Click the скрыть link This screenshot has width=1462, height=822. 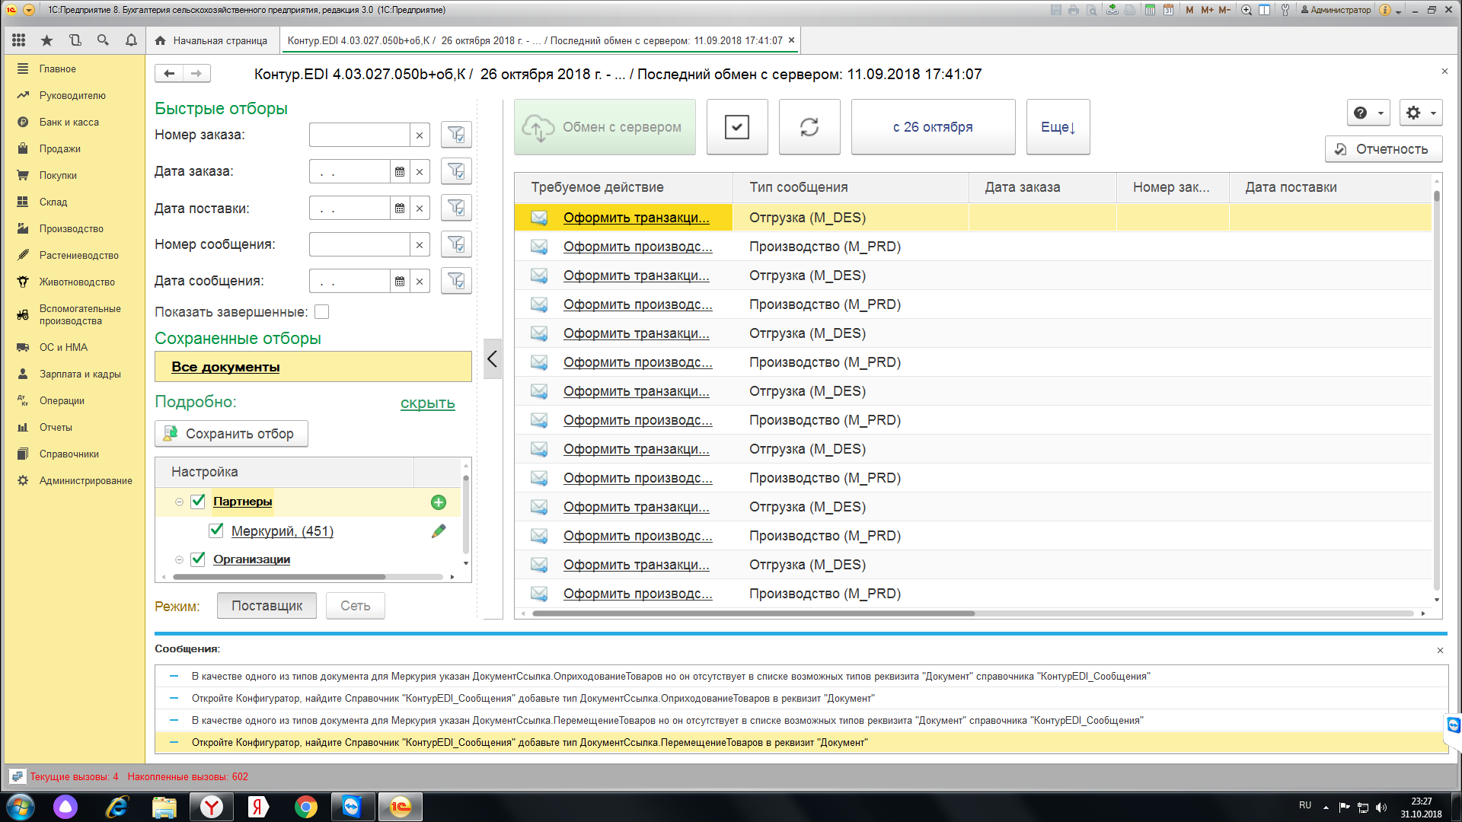[x=428, y=403]
